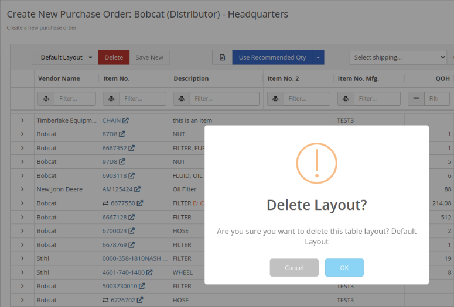This screenshot has height=307, width=454.
Task: Open the Select shipping combo box
Action: point(398,57)
